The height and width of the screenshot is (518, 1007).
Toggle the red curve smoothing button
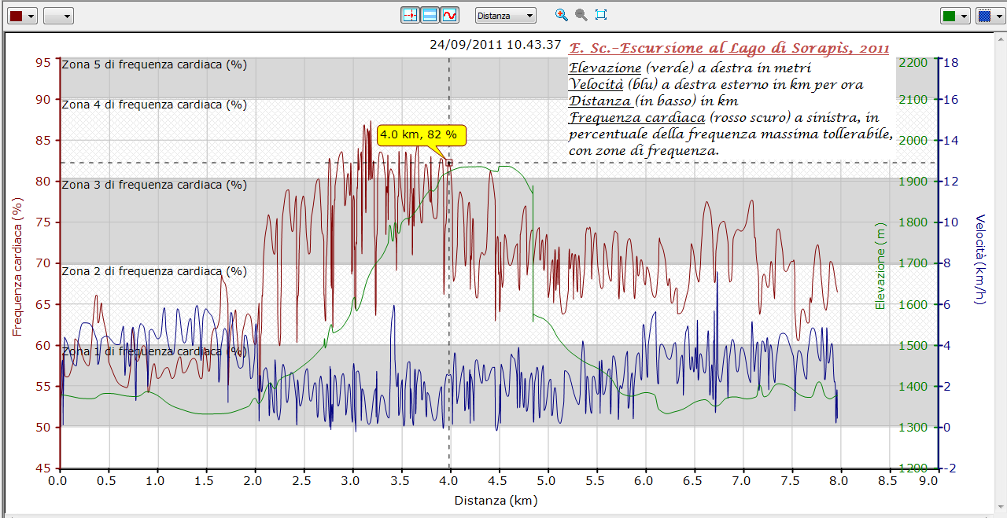449,15
